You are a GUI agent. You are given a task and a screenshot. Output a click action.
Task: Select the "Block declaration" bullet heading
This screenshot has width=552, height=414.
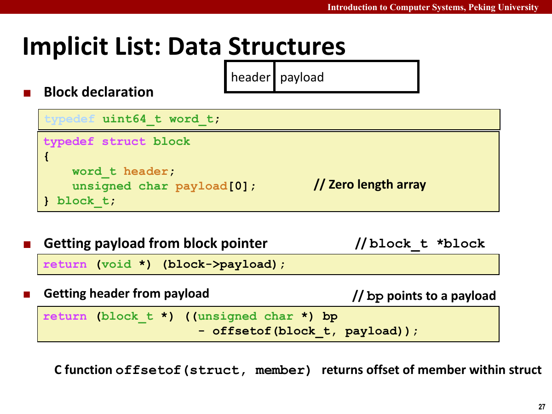coord(98,92)
